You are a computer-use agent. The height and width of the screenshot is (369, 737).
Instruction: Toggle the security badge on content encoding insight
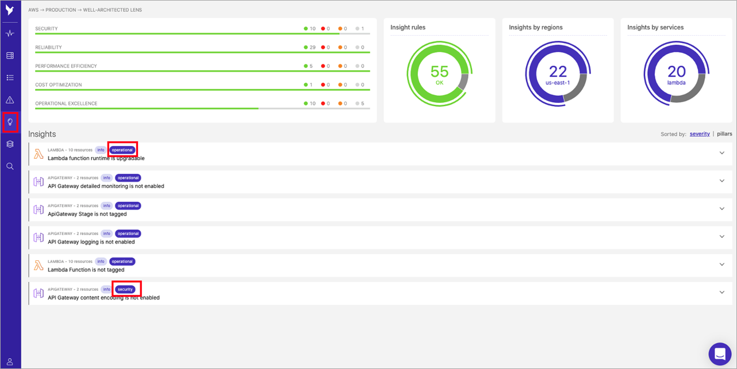point(126,289)
